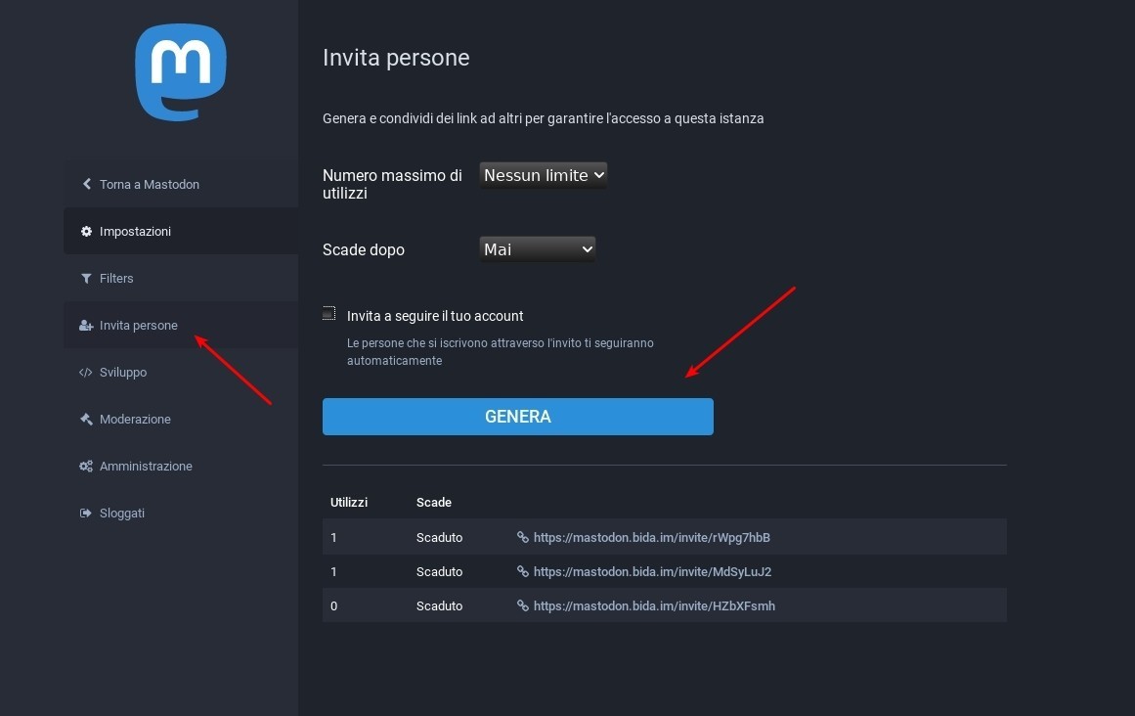The width and height of the screenshot is (1135, 716).
Task: Open the Amministrazione sidebar entry
Action: point(146,467)
